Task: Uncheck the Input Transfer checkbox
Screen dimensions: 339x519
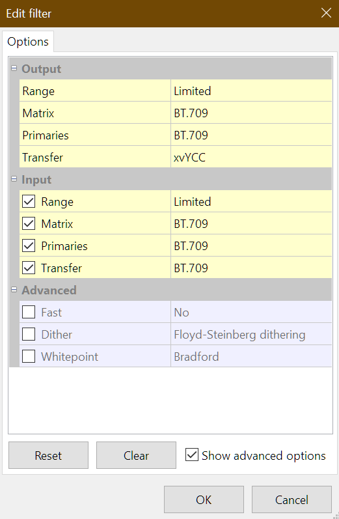Action: point(29,268)
